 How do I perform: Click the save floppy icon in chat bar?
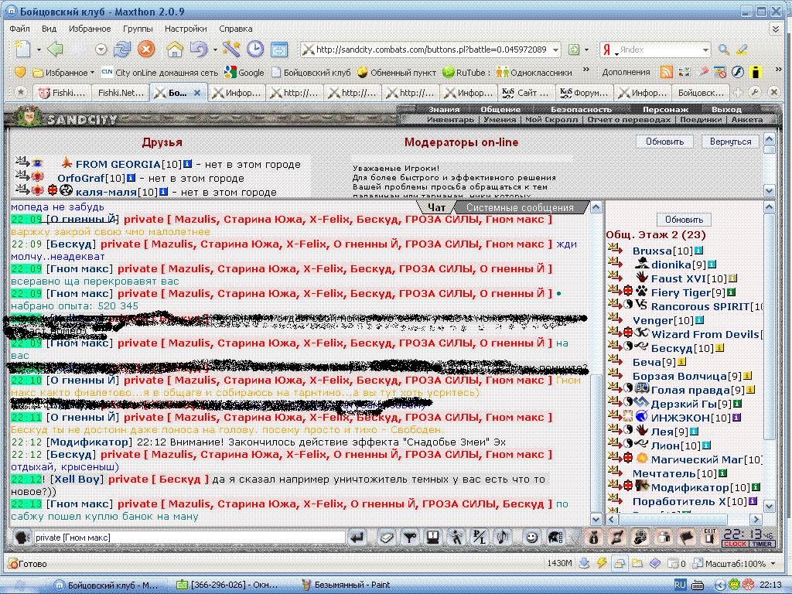[x=433, y=538]
